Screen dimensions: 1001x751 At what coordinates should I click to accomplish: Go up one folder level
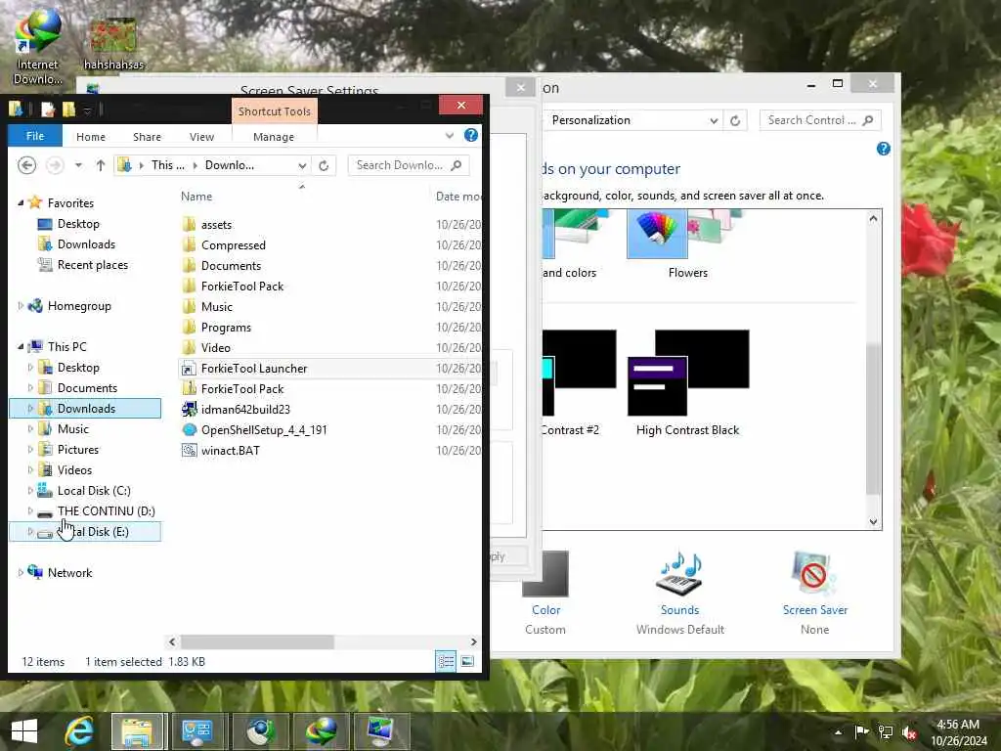101,165
